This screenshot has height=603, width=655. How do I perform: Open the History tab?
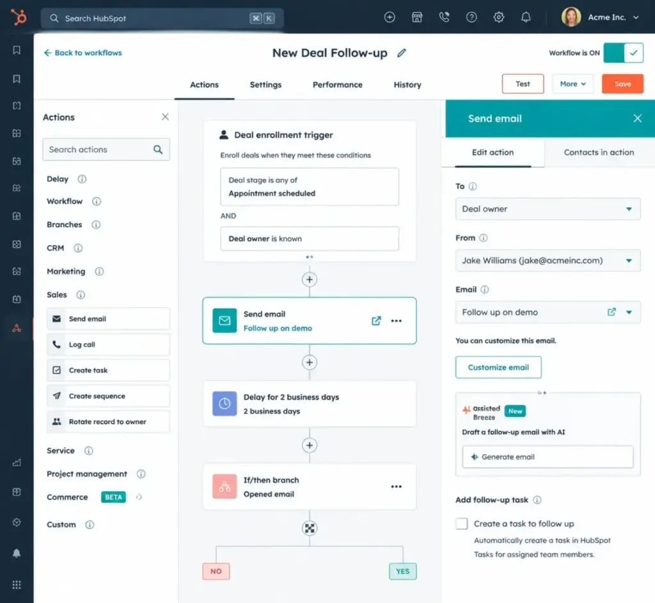(x=407, y=85)
